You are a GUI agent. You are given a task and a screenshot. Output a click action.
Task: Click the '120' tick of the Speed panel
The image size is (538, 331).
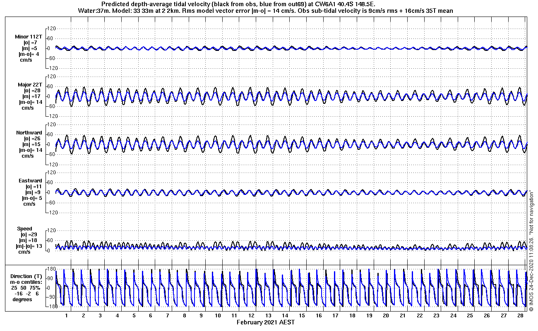[x=52, y=230]
